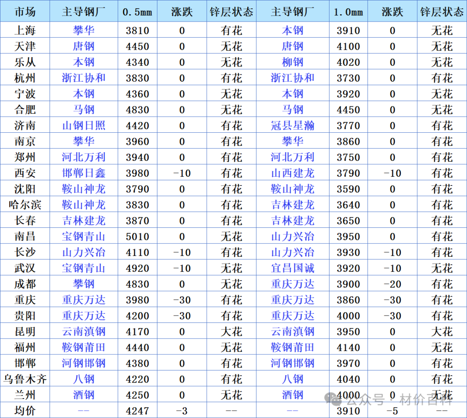Open the 攀华 link in the 上海 row
Image resolution: width=467 pixels, height=418 pixels.
coord(84,30)
